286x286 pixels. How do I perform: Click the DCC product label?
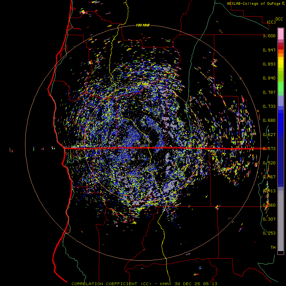click(x=279, y=19)
